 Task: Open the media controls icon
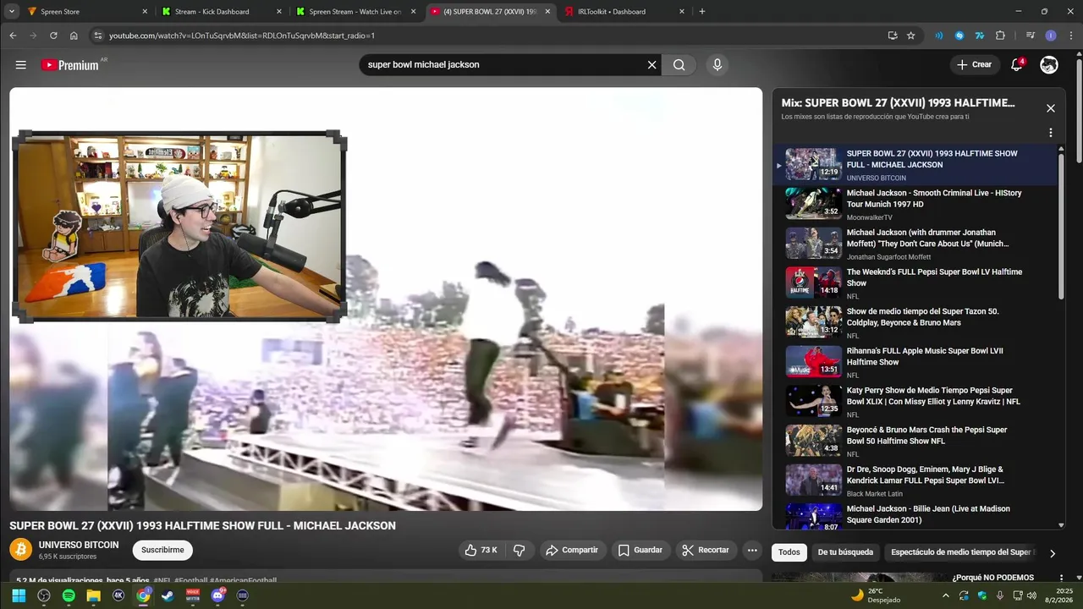pyautogui.click(x=1031, y=36)
